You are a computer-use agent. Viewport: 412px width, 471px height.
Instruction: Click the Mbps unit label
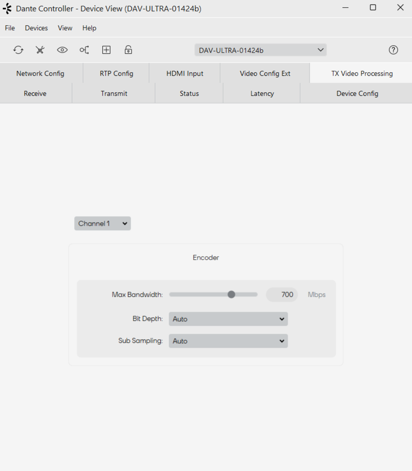[317, 295]
